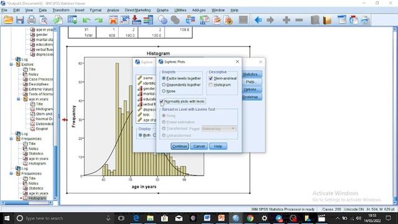Click the Variables toolbar icon
398x224 pixels.
click(x=148, y=20)
